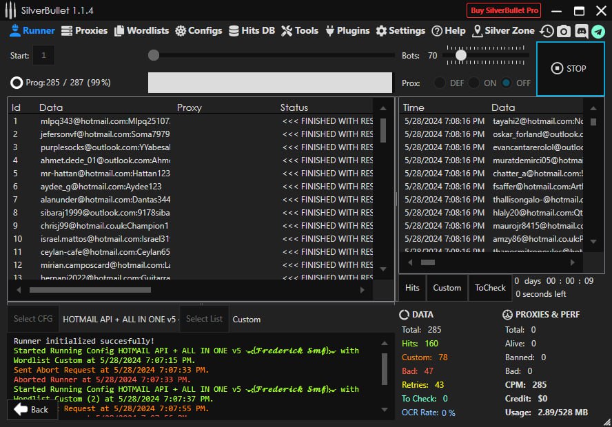Viewport: 612px width, 427px height.
Task: Click the camera screenshot icon
Action: (x=564, y=31)
